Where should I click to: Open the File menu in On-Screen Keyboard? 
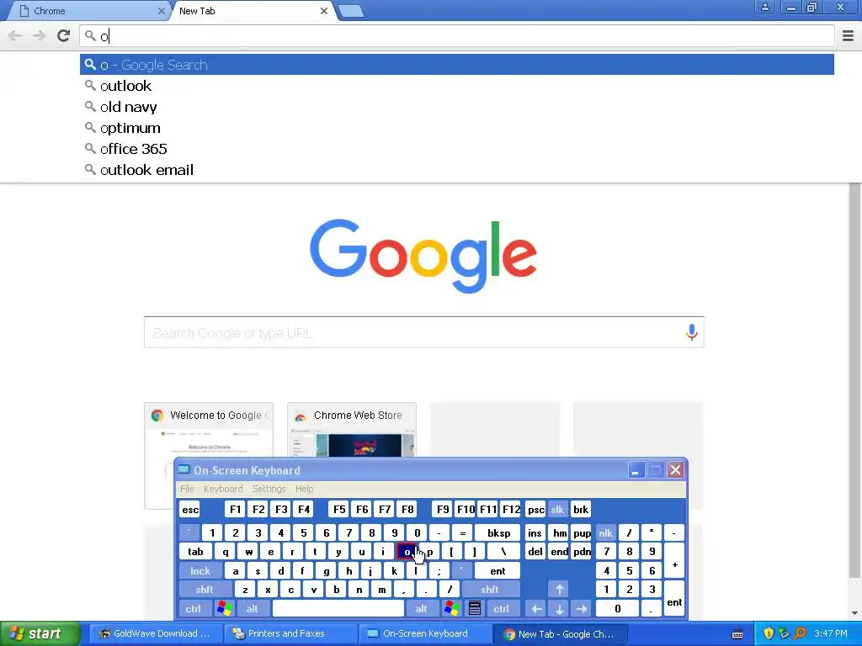187,489
